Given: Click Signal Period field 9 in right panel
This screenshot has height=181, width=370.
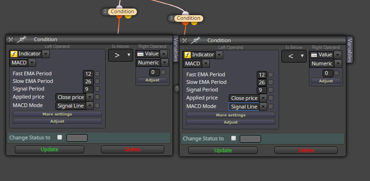Looking at the screenshot, I should [262, 90].
